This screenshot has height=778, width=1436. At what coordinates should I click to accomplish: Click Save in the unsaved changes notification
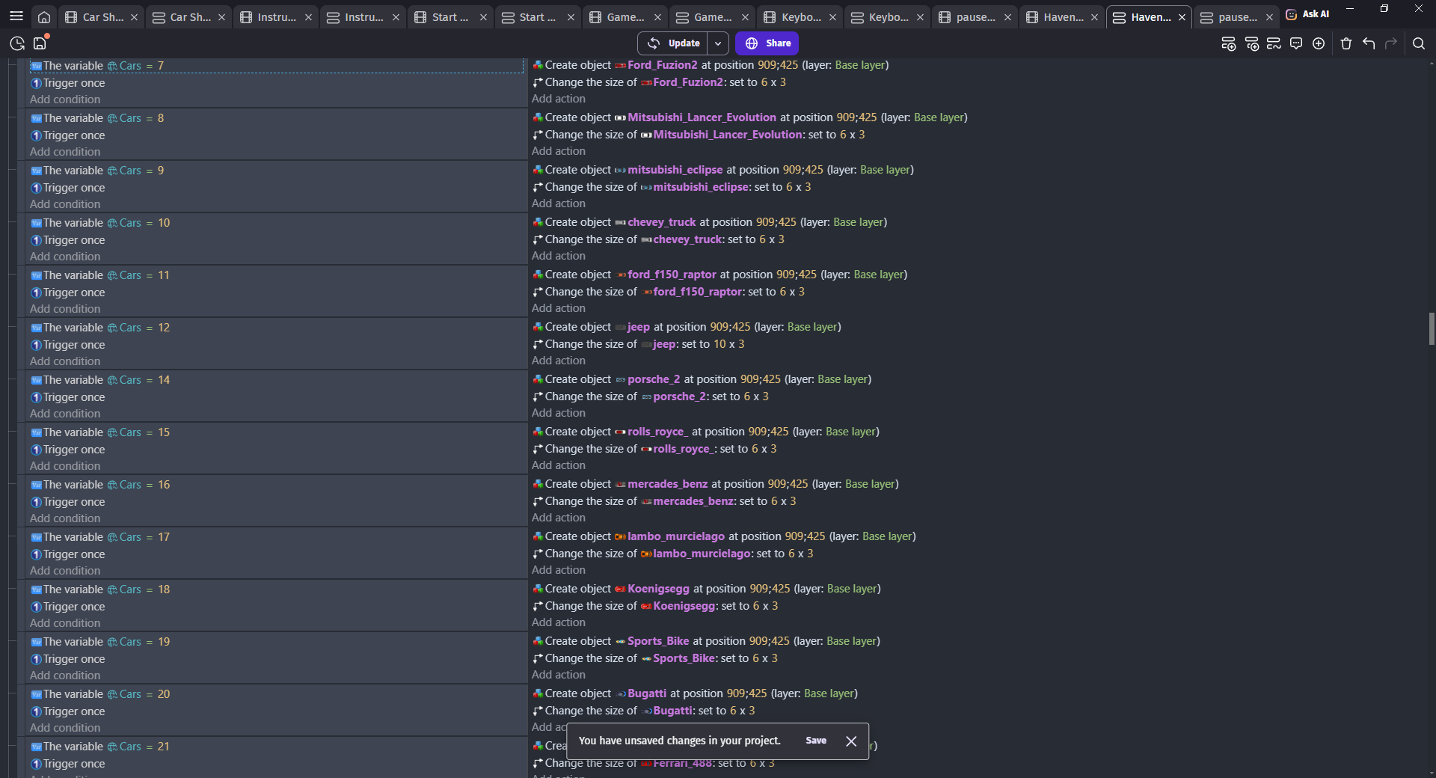[x=816, y=741]
